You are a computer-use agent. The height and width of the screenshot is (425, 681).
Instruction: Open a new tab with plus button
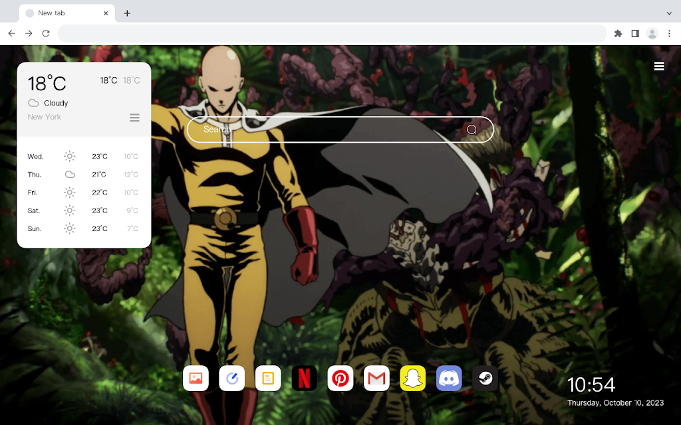click(127, 13)
